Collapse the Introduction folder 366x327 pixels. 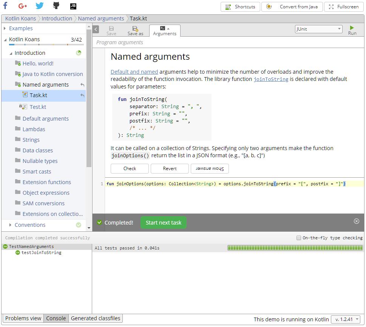[11, 53]
